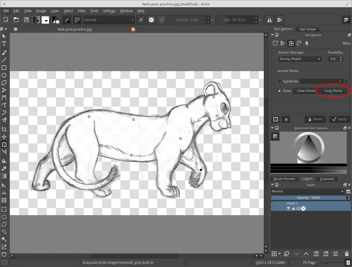Activate the Transform tool in toolbox
Image resolution: width=352 pixels, height=267 pixels.
[x=4, y=144]
